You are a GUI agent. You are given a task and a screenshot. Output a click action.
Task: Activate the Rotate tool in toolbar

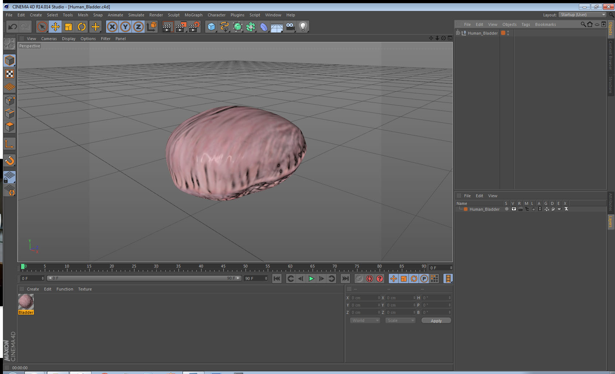click(x=82, y=27)
